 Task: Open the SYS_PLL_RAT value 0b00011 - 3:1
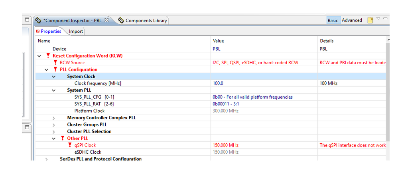264,104
